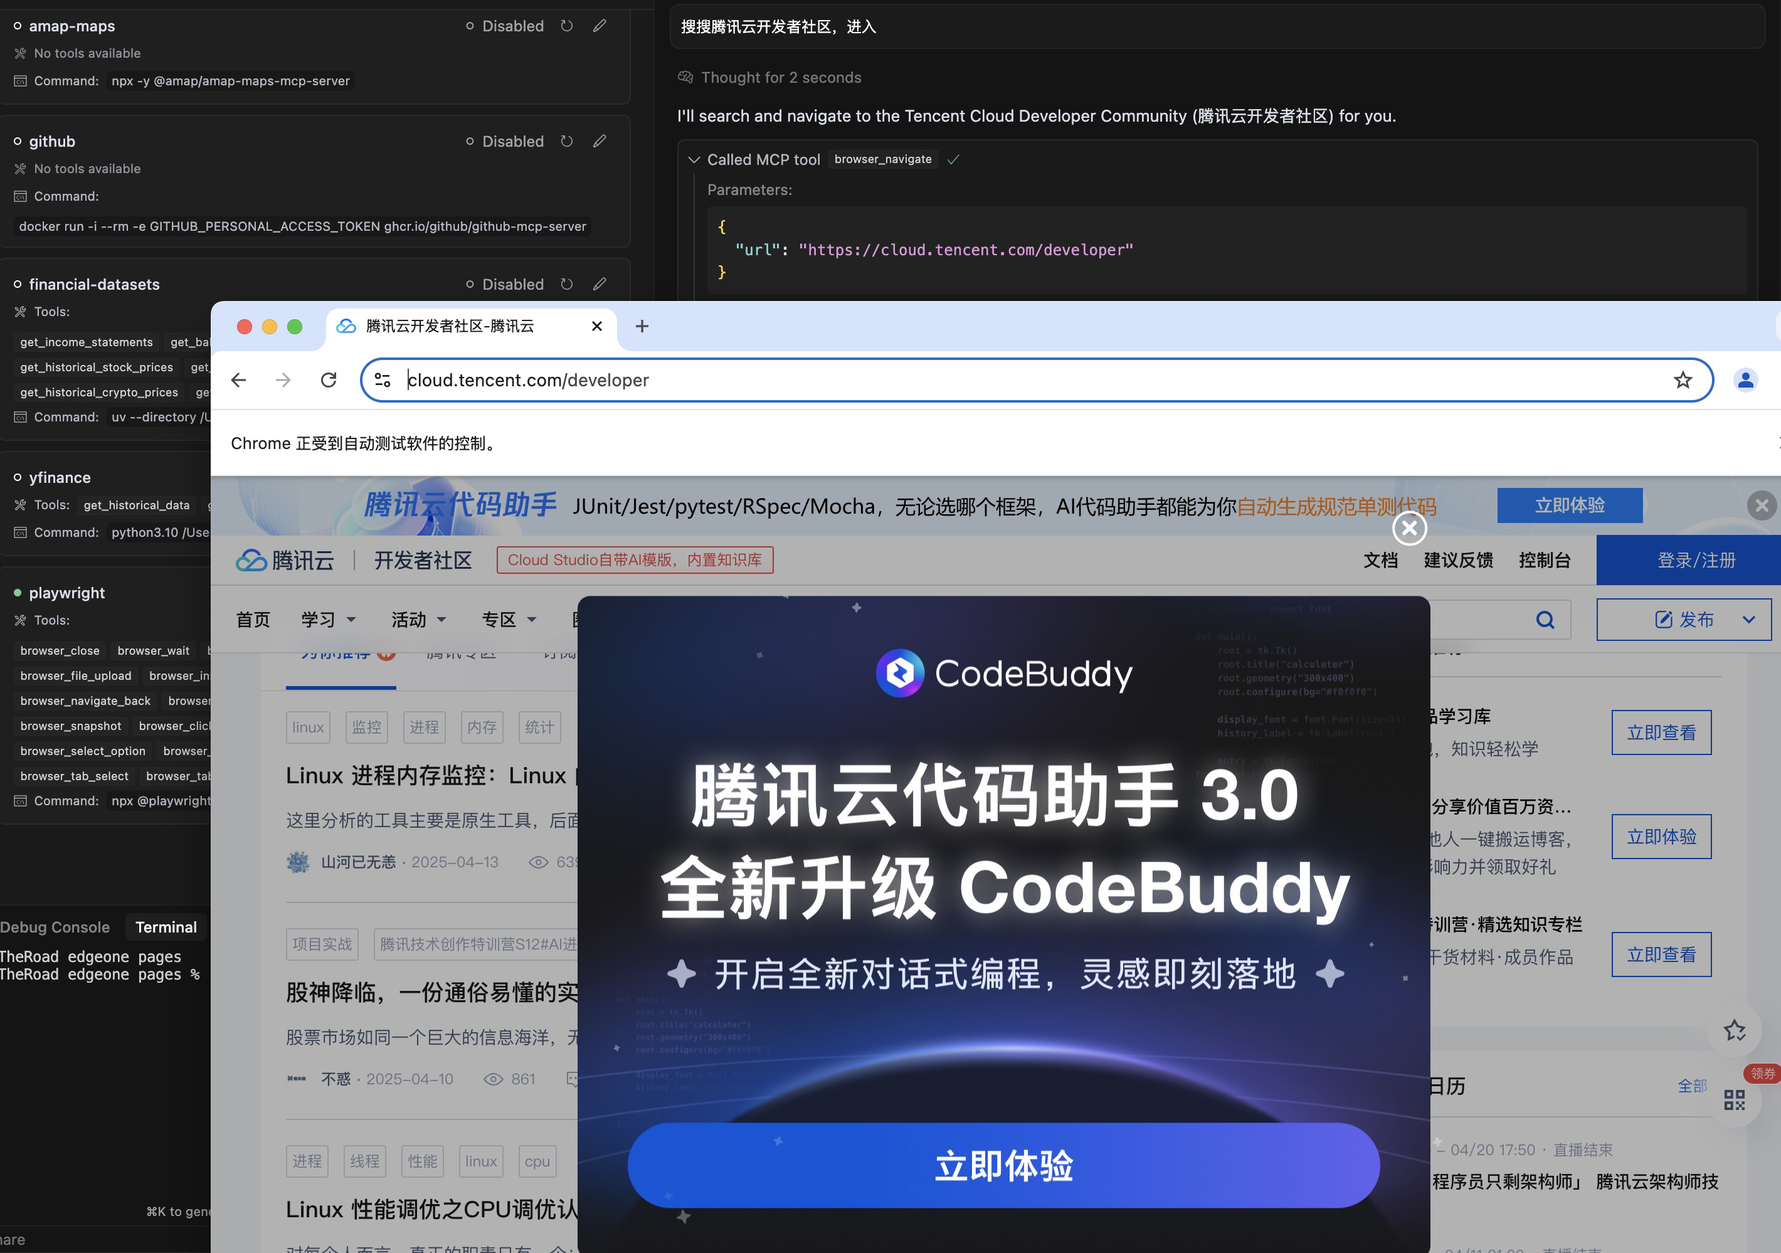Open the QR code icon on sidebar
Image resolution: width=1781 pixels, height=1253 pixels.
[x=1735, y=1100]
